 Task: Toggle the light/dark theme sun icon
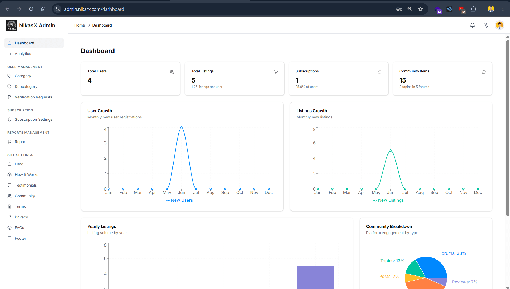tap(486, 25)
